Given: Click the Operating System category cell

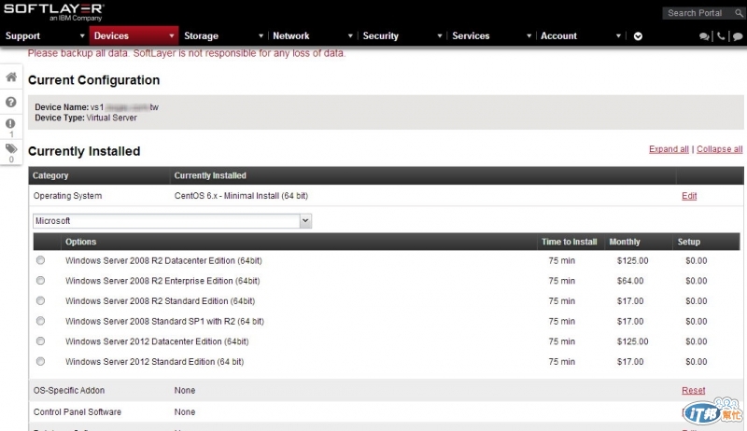Looking at the screenshot, I should pos(67,196).
